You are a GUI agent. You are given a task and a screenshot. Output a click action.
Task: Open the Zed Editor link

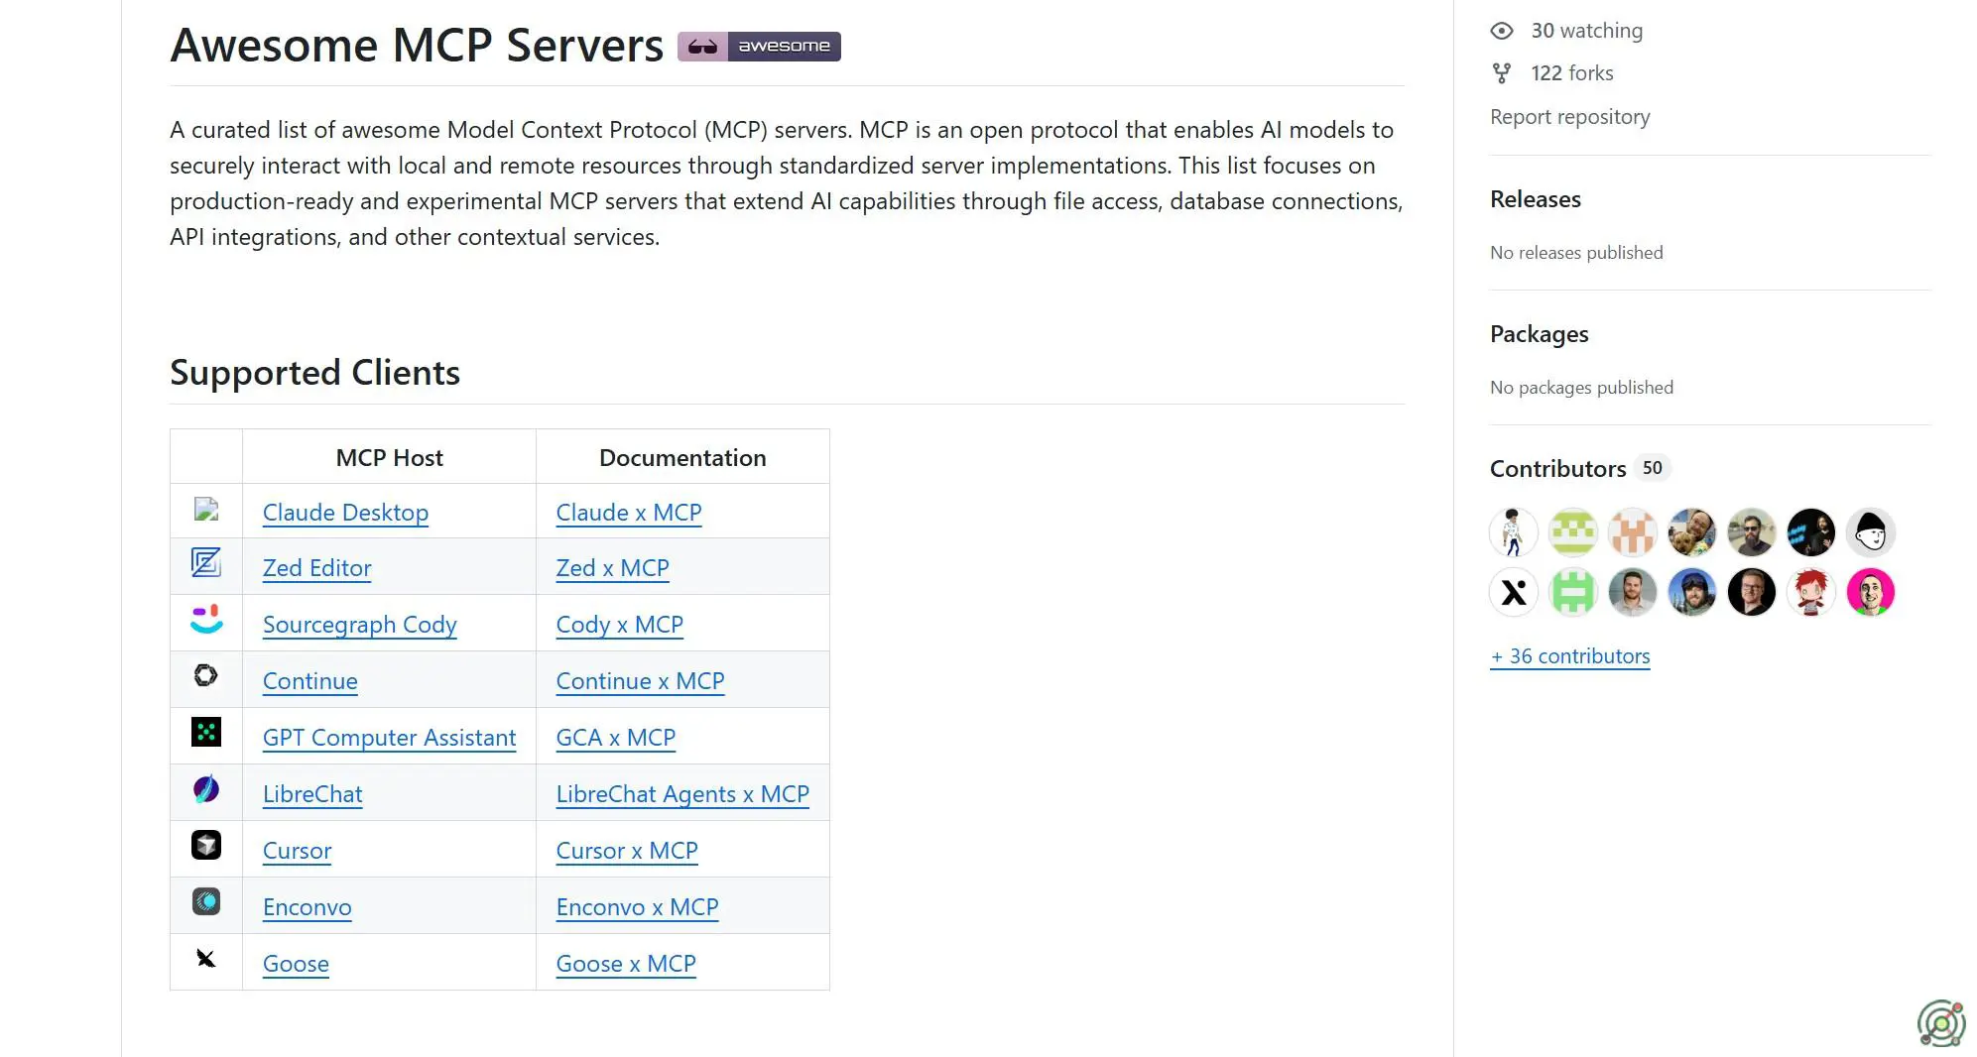point(316,568)
